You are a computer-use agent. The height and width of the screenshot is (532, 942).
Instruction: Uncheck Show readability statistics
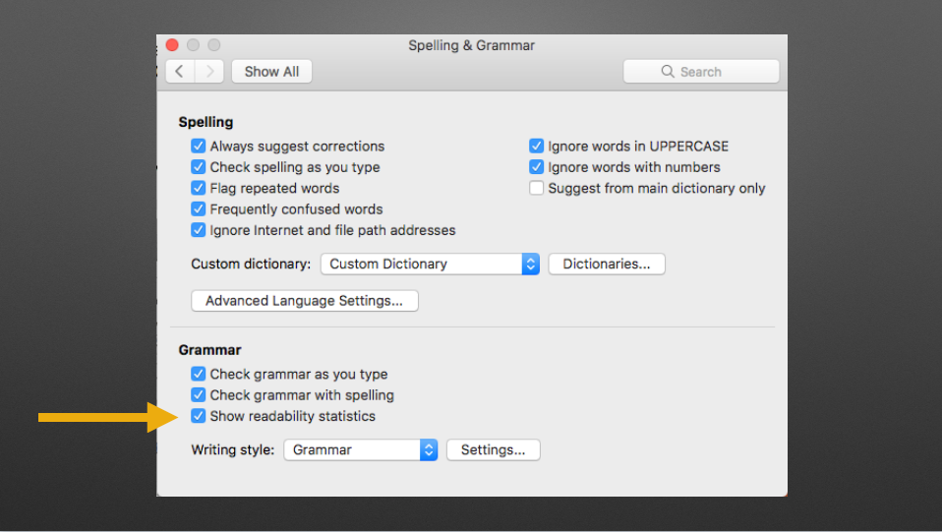click(199, 417)
